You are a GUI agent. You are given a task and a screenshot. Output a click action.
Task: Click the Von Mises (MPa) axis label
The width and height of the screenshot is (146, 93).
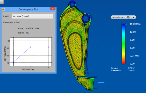5,54
